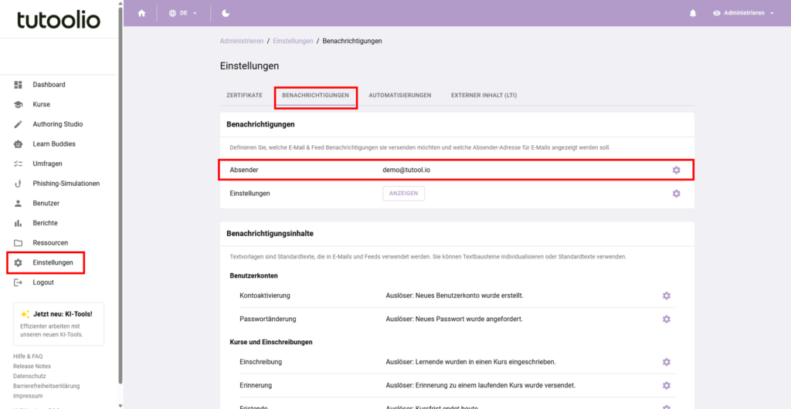This screenshot has width=791, height=409.
Task: Click the Logout exit icon
Action: (19, 282)
